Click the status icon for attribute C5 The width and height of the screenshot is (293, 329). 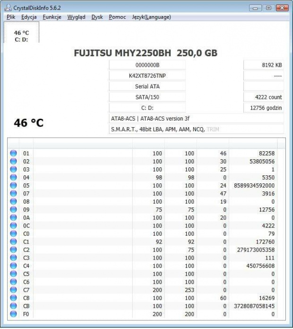[x=13, y=274]
